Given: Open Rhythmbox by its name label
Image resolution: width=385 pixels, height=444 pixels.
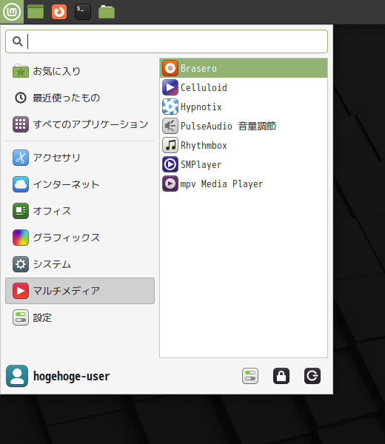Looking at the screenshot, I should pyautogui.click(x=204, y=146).
